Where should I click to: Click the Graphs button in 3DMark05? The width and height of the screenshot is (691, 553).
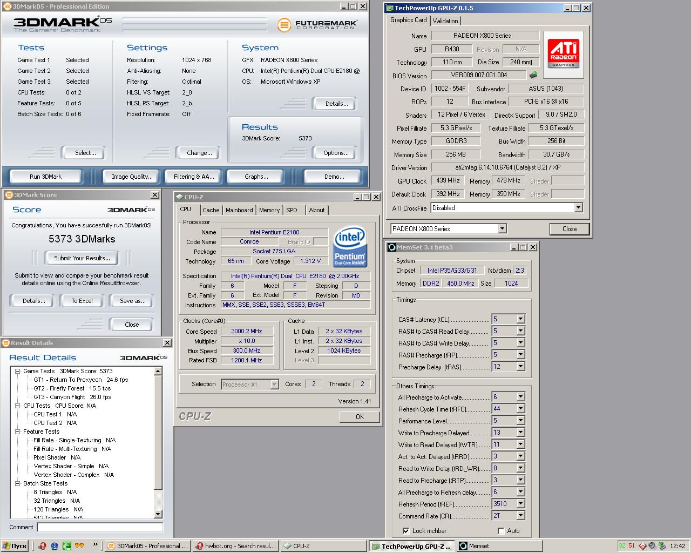(256, 177)
